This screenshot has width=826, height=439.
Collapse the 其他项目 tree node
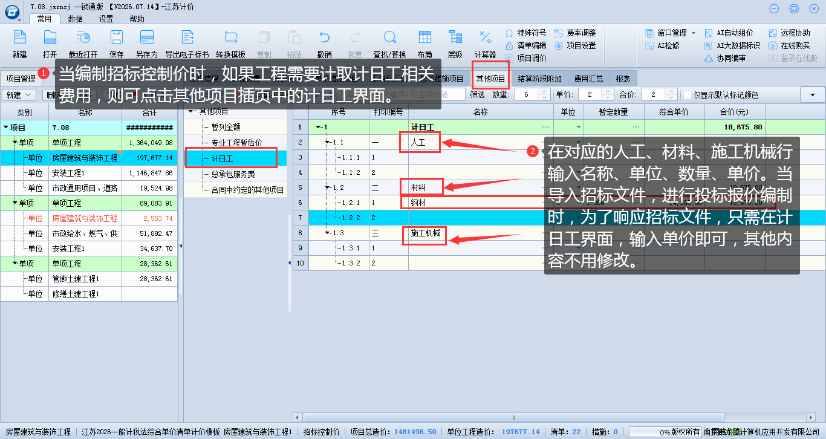click(192, 112)
